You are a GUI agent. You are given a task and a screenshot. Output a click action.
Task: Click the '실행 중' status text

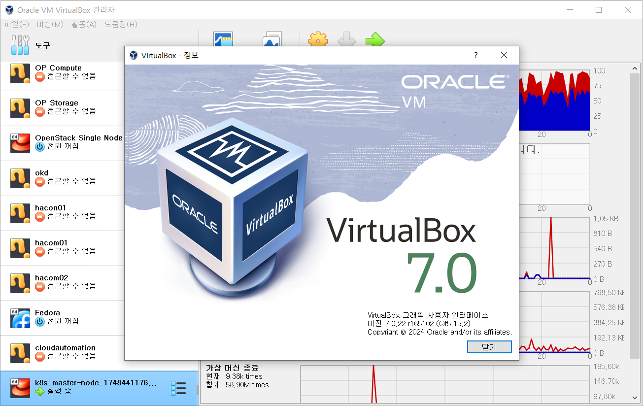pyautogui.click(x=59, y=391)
